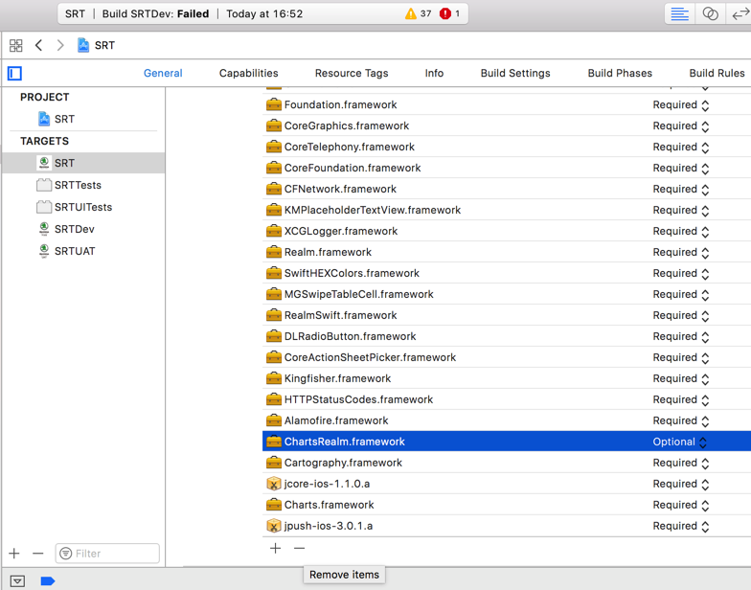Click the jpush-ios-3.0.1.a library icon
The height and width of the screenshot is (590, 751).
[274, 526]
